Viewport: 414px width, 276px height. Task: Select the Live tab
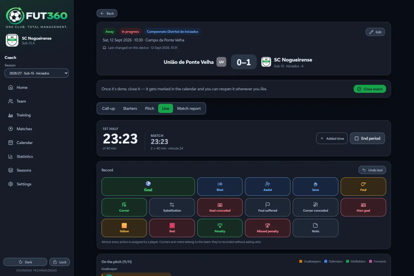(166, 108)
